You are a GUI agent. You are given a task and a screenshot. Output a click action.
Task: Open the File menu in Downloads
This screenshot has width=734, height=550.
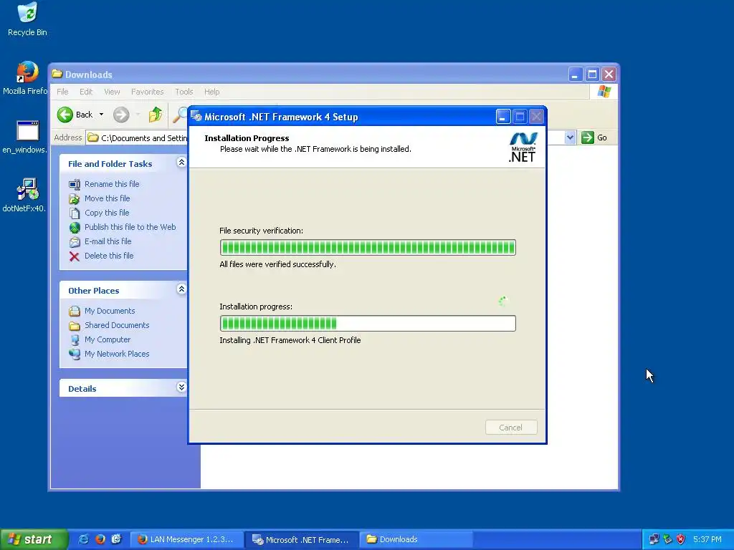63,92
